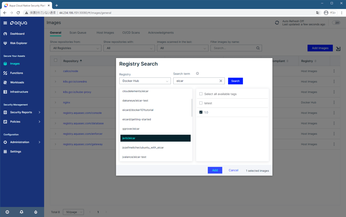Open the 50/page dropdown
This screenshot has height=217, width=346.
73,212
